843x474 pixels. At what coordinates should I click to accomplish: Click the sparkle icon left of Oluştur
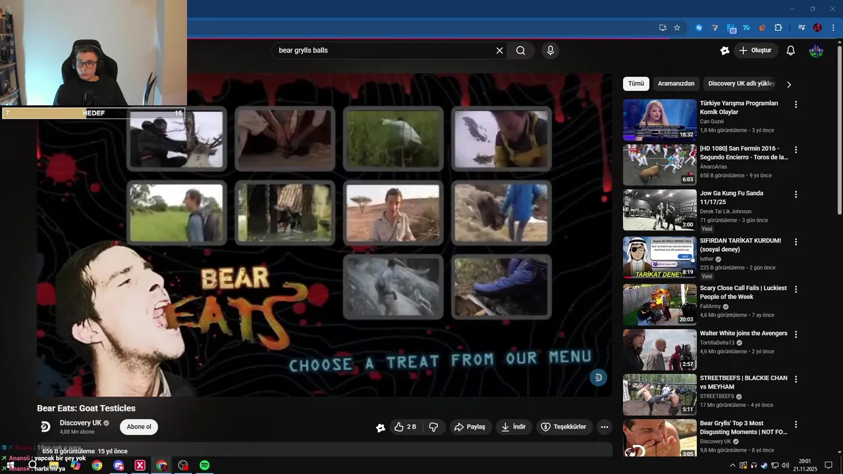724,51
